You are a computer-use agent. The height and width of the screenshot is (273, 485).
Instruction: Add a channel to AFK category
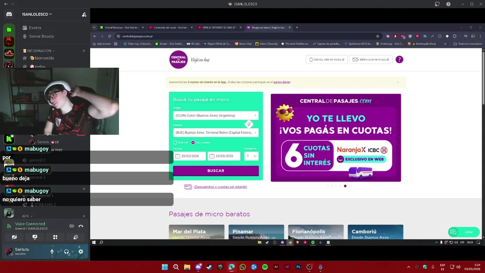pos(84,216)
